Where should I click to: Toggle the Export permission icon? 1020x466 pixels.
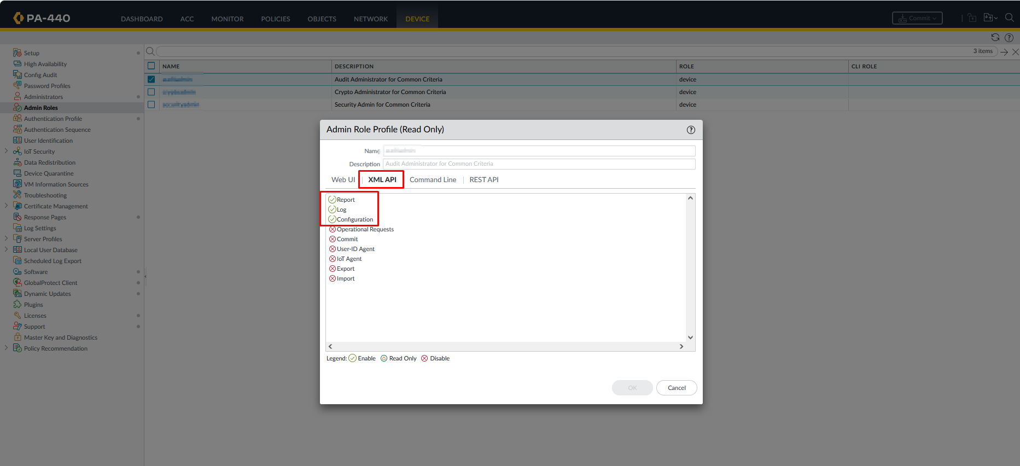pos(333,269)
